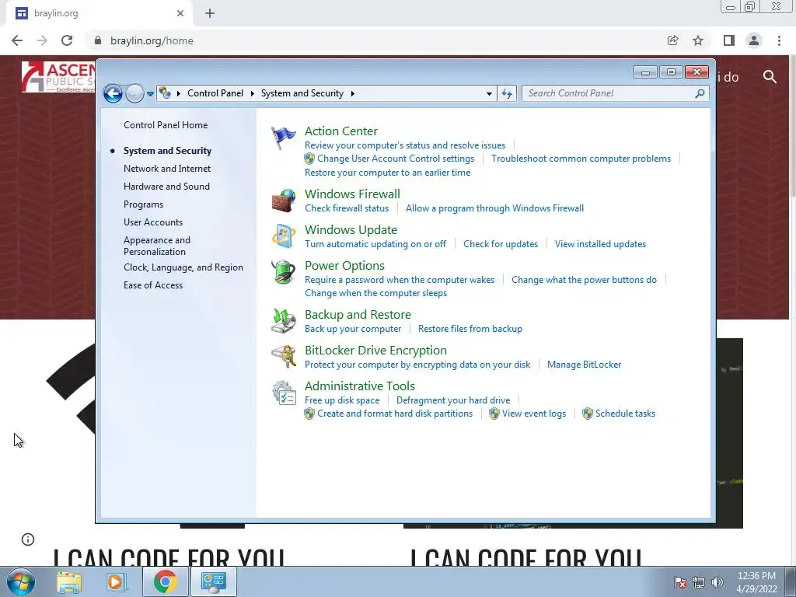The height and width of the screenshot is (597, 796).
Task: Click Chrome's back navigation arrow
Action: (x=17, y=40)
